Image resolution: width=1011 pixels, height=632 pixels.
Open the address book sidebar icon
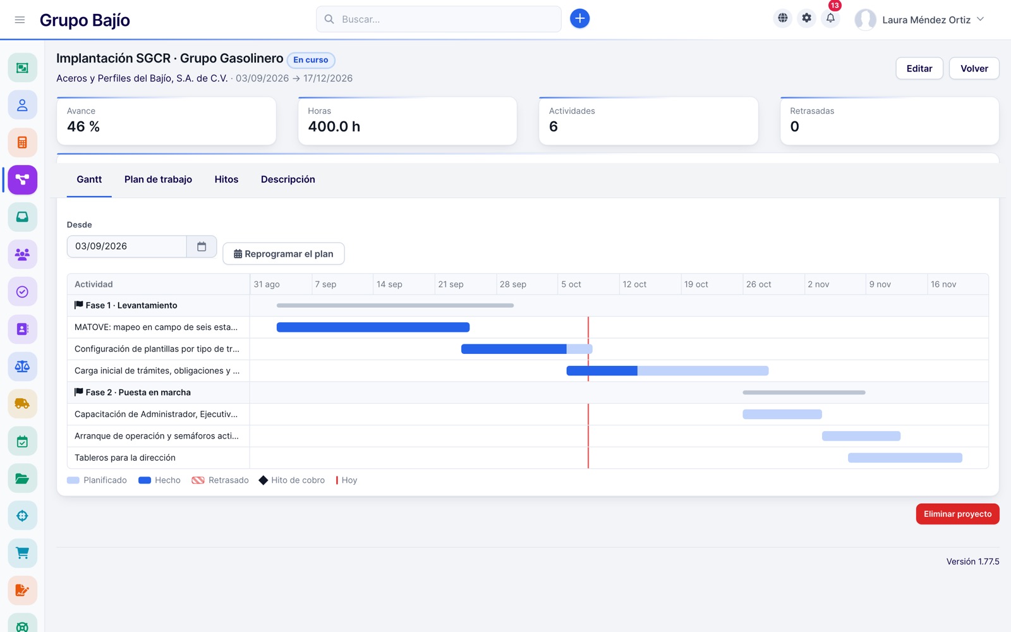click(x=22, y=329)
